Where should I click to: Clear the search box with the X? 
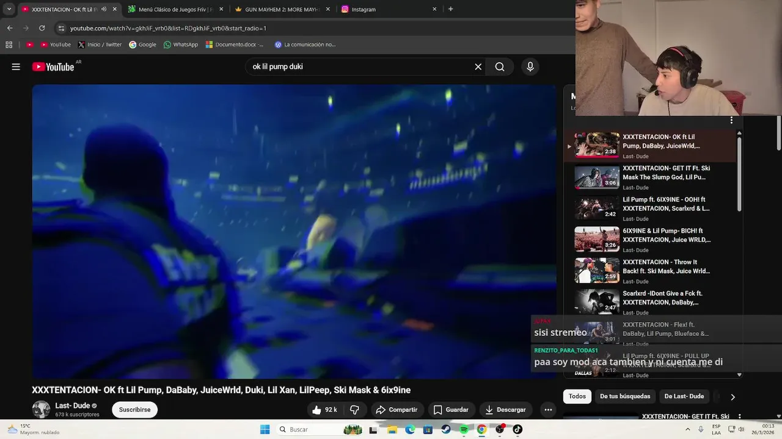[478, 66]
